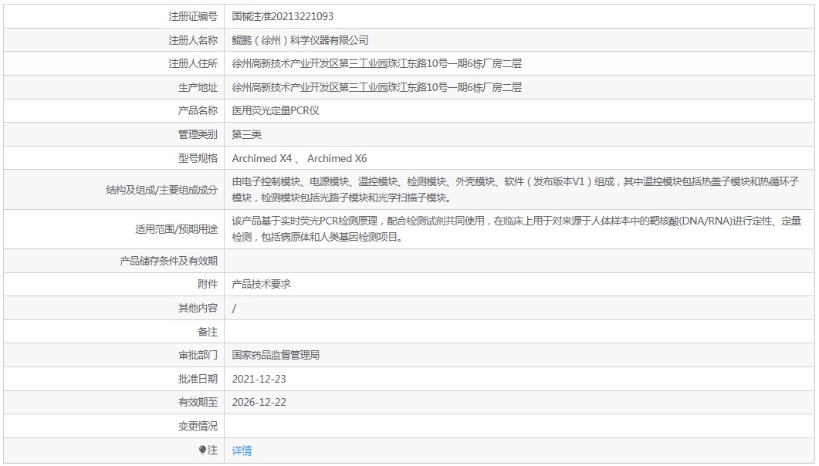
Task: Select registration number 国械注准20213221093
Action: pos(283,16)
